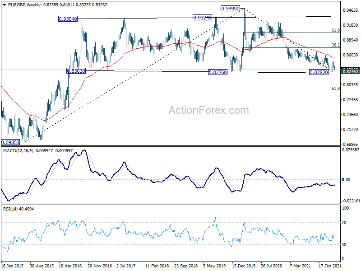Click the 5 May 2019 date label
The width and height of the screenshot is (361, 271).
coord(214,266)
